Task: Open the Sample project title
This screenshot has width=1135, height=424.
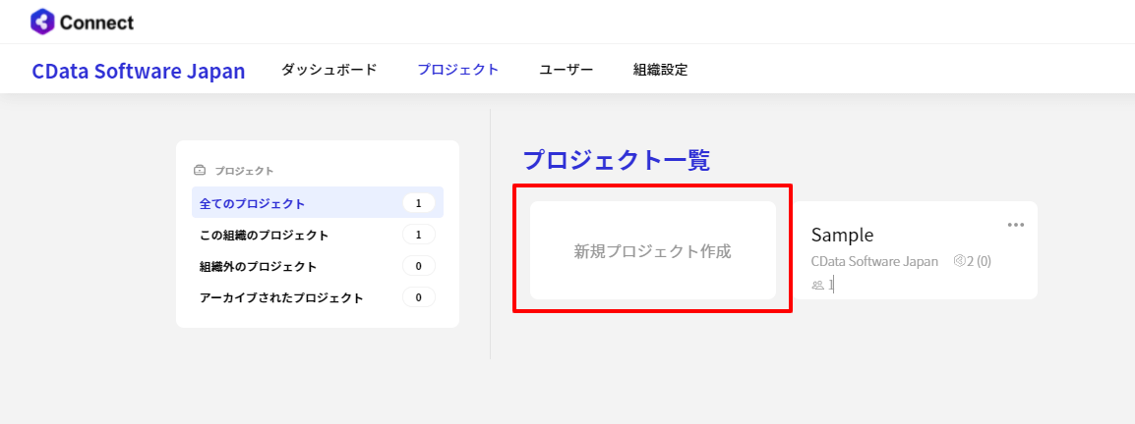Action: 842,235
